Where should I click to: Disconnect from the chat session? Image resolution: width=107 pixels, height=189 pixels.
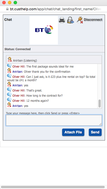point(93,20)
